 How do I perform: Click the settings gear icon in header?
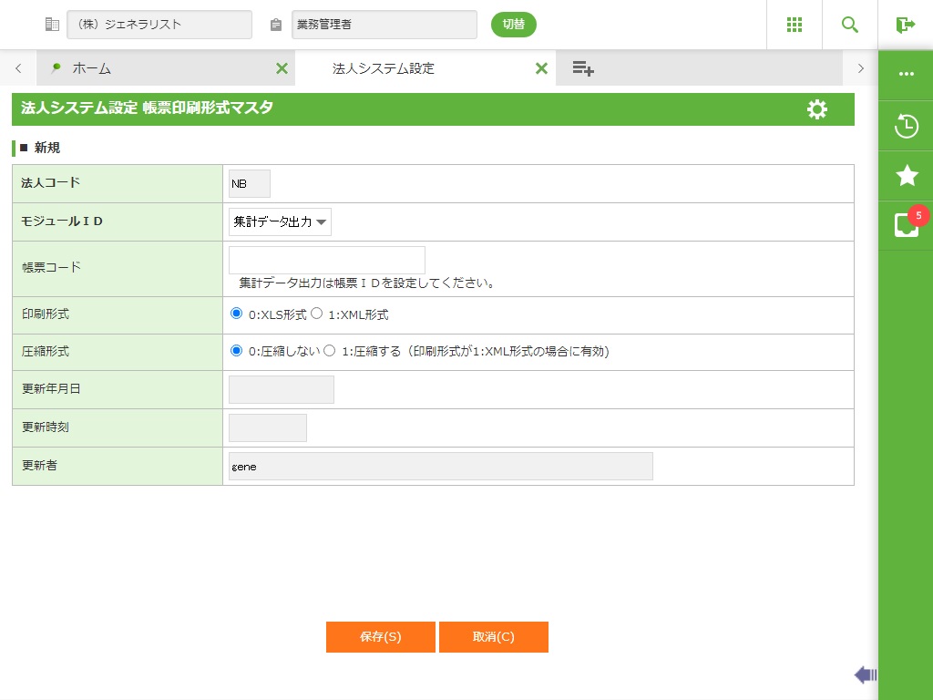[817, 109]
